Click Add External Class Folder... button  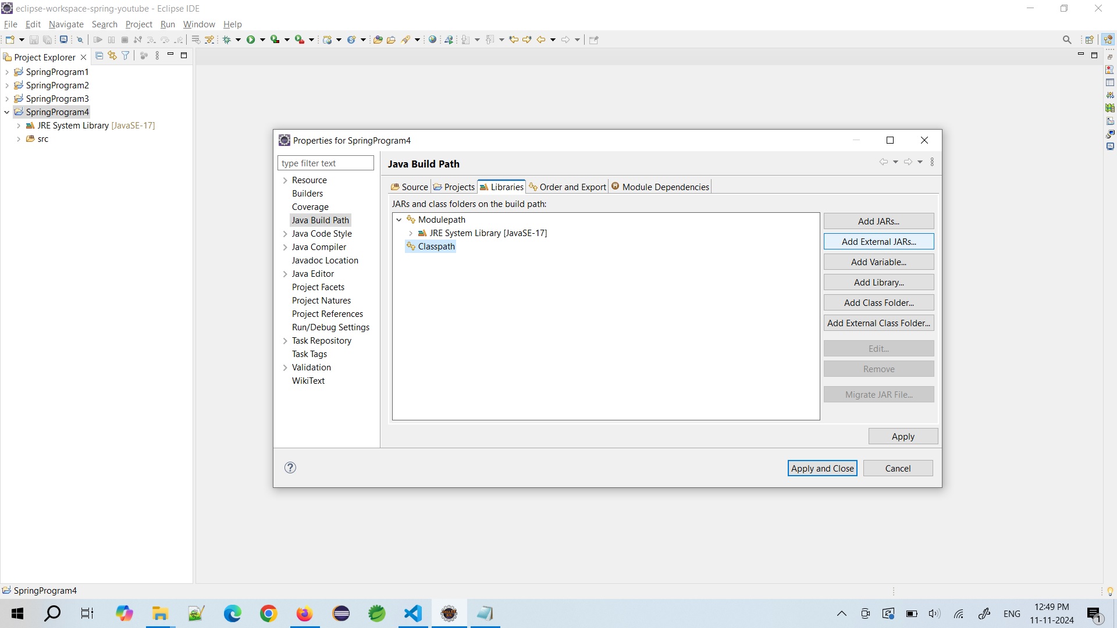tap(878, 323)
